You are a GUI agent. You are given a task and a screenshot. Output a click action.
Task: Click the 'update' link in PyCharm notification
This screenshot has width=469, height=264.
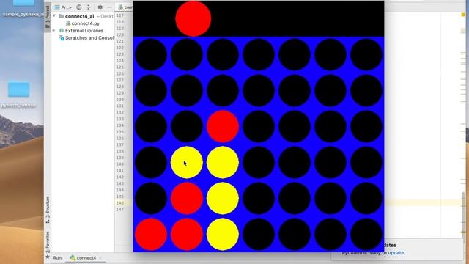tap(396, 252)
